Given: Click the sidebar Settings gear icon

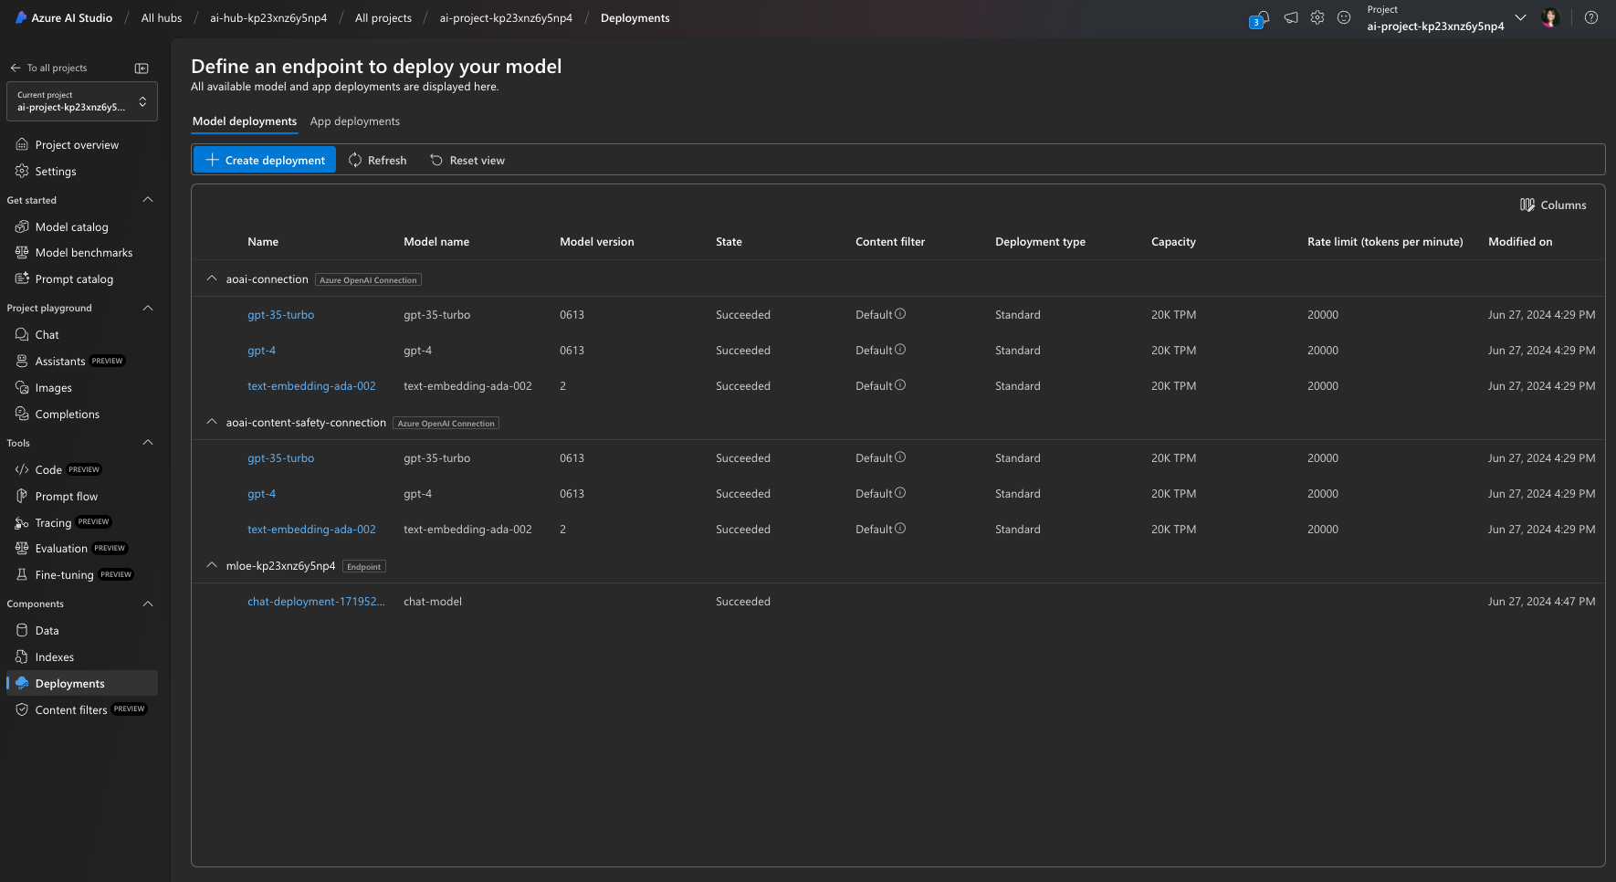Looking at the screenshot, I should [22, 171].
